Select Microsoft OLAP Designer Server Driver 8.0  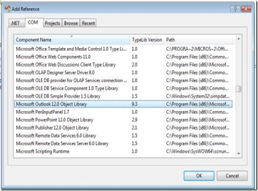tap(123, 73)
